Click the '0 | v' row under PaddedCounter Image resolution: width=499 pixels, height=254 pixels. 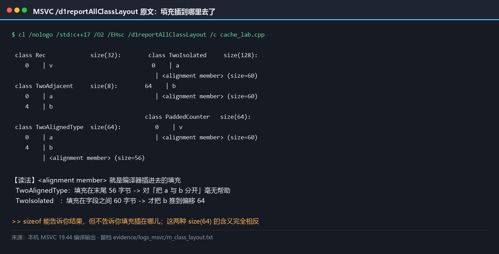click(169, 127)
